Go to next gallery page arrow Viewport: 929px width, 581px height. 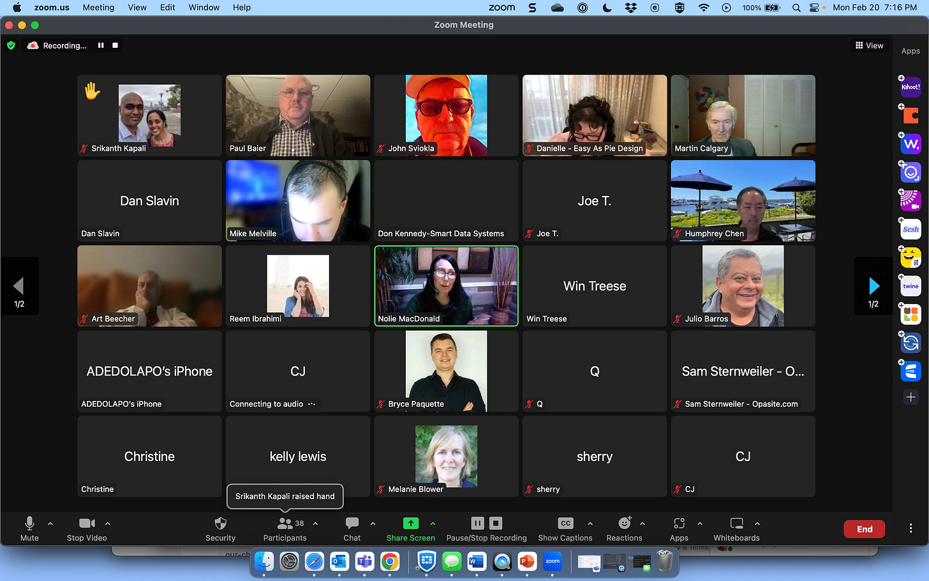coord(873,286)
